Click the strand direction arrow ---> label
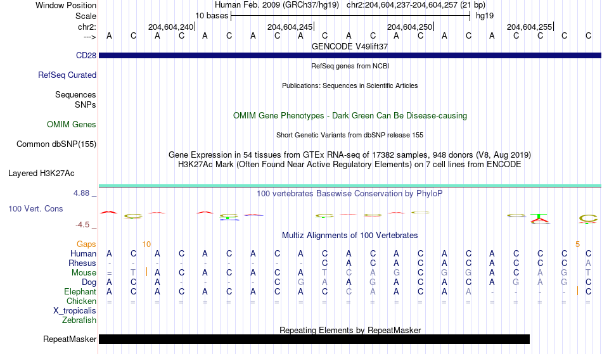This screenshot has width=602, height=354. tap(90, 37)
